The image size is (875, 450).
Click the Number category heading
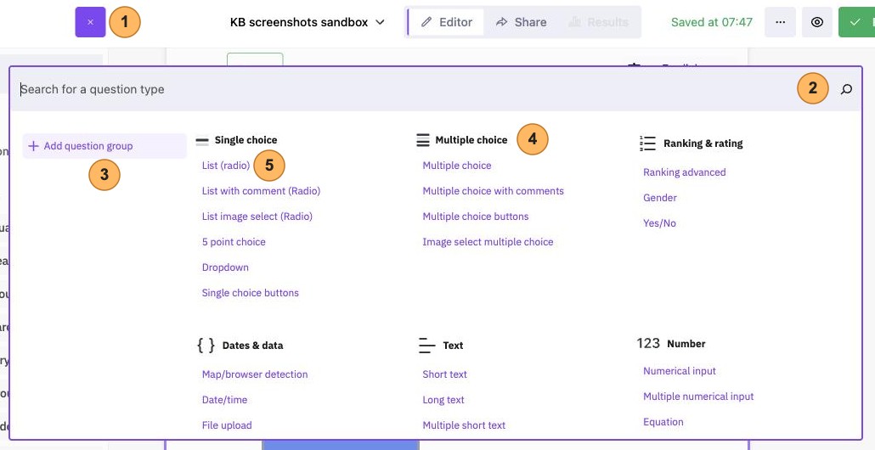tap(686, 344)
